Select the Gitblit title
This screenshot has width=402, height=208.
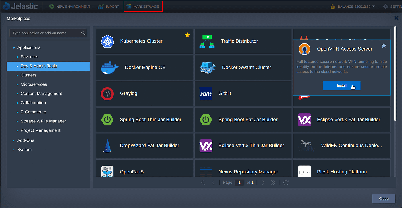pyautogui.click(x=225, y=94)
